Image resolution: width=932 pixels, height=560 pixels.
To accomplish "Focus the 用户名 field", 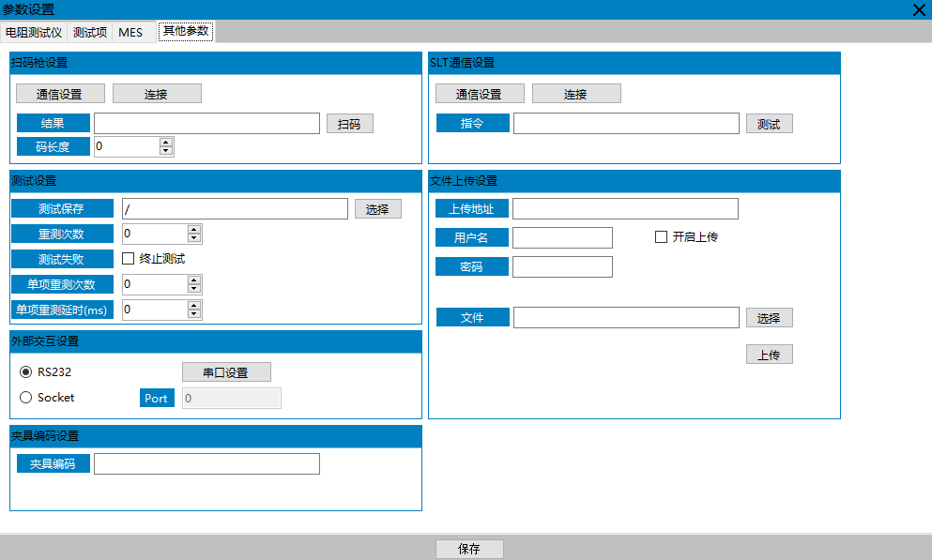I will [x=562, y=237].
